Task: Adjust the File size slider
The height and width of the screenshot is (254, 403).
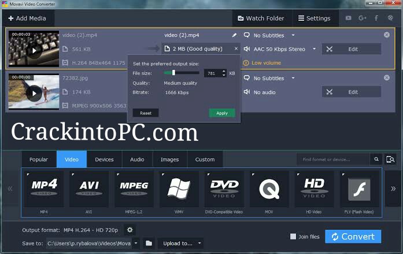Action: coord(182,73)
